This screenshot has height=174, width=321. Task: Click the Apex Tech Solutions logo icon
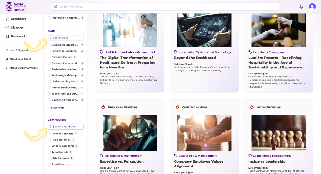tap(178, 107)
